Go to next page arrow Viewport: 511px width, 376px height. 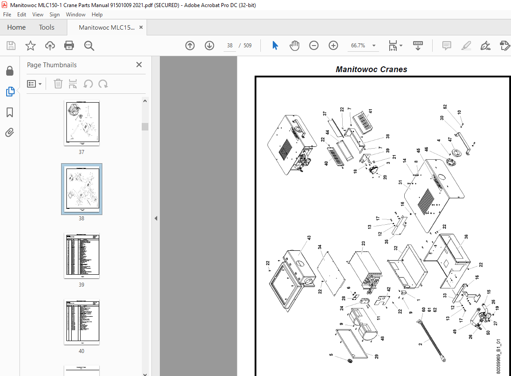point(209,46)
